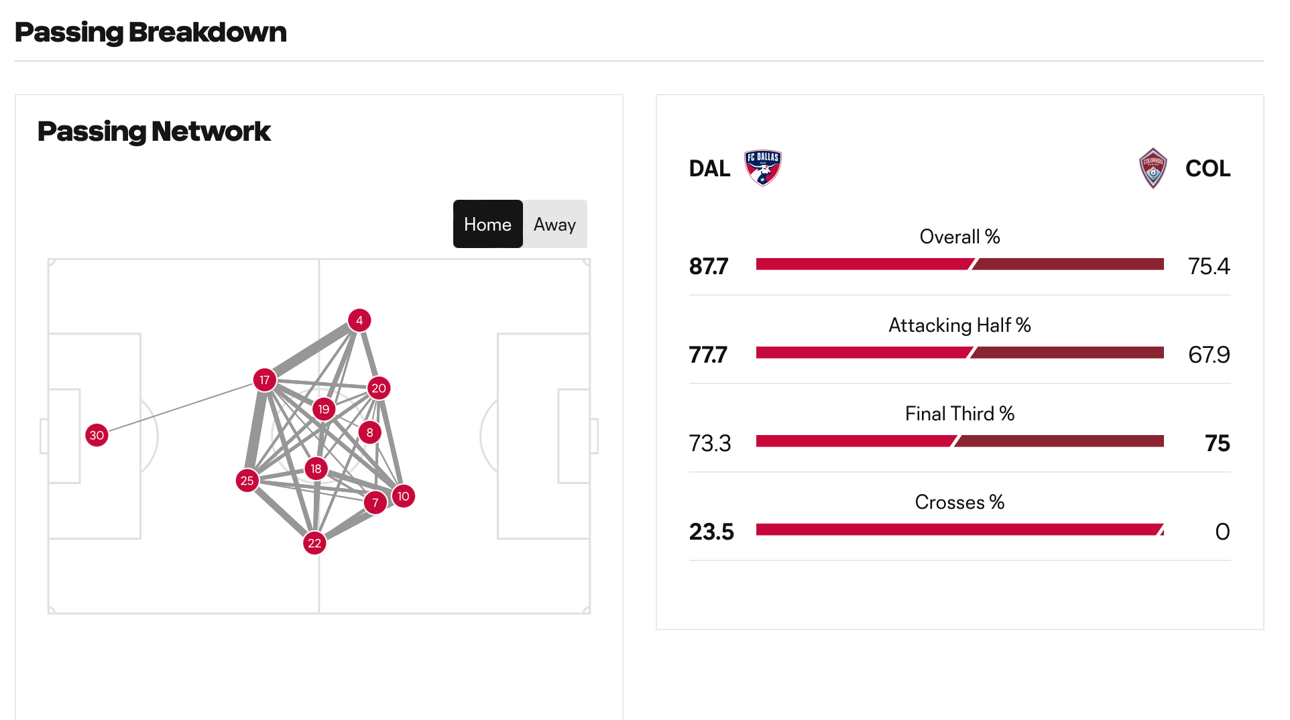Switch passing network to Home team
Screen dimensions: 1290x720
tap(487, 224)
